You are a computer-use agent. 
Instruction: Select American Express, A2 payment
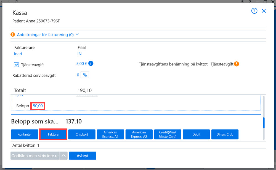click(x=139, y=135)
